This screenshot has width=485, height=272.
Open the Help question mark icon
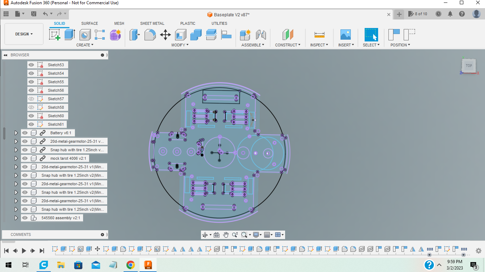click(462, 14)
